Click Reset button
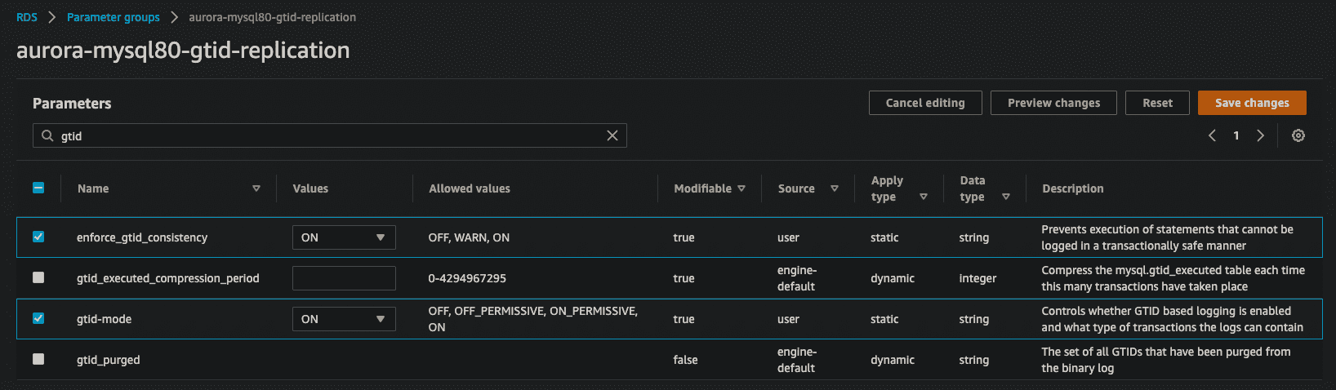1336x390 pixels. tap(1157, 103)
